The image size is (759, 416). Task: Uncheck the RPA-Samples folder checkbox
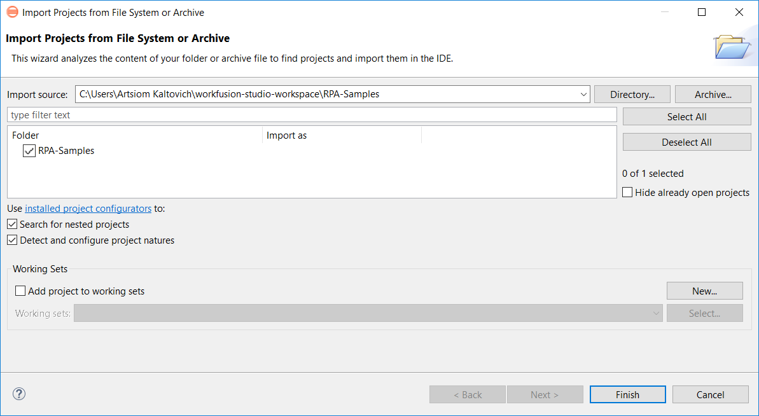click(x=29, y=151)
